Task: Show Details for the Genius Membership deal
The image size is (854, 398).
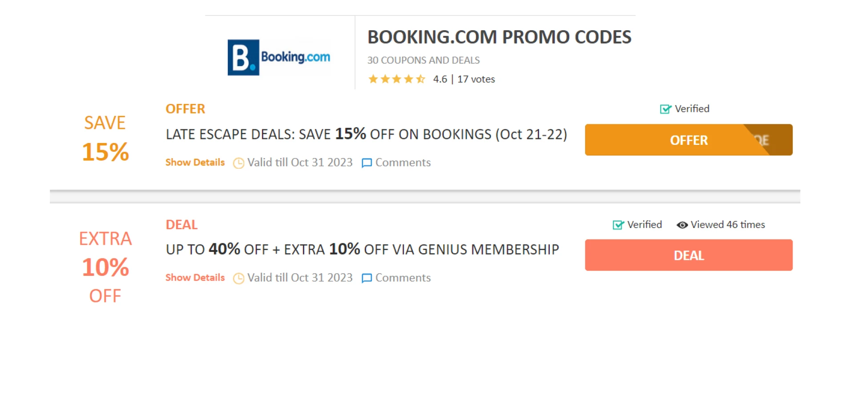Action: pos(195,278)
